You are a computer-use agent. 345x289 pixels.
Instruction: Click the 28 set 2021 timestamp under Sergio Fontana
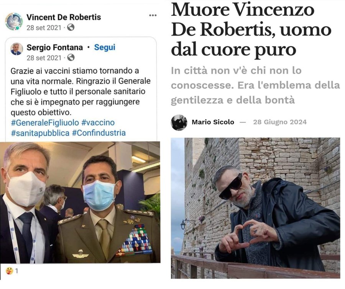click(x=44, y=58)
